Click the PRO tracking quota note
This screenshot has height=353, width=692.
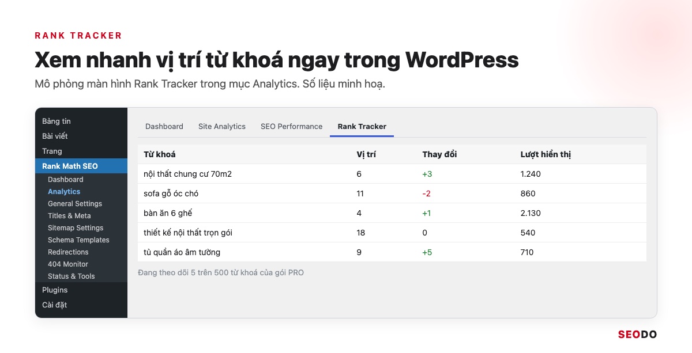[221, 272]
